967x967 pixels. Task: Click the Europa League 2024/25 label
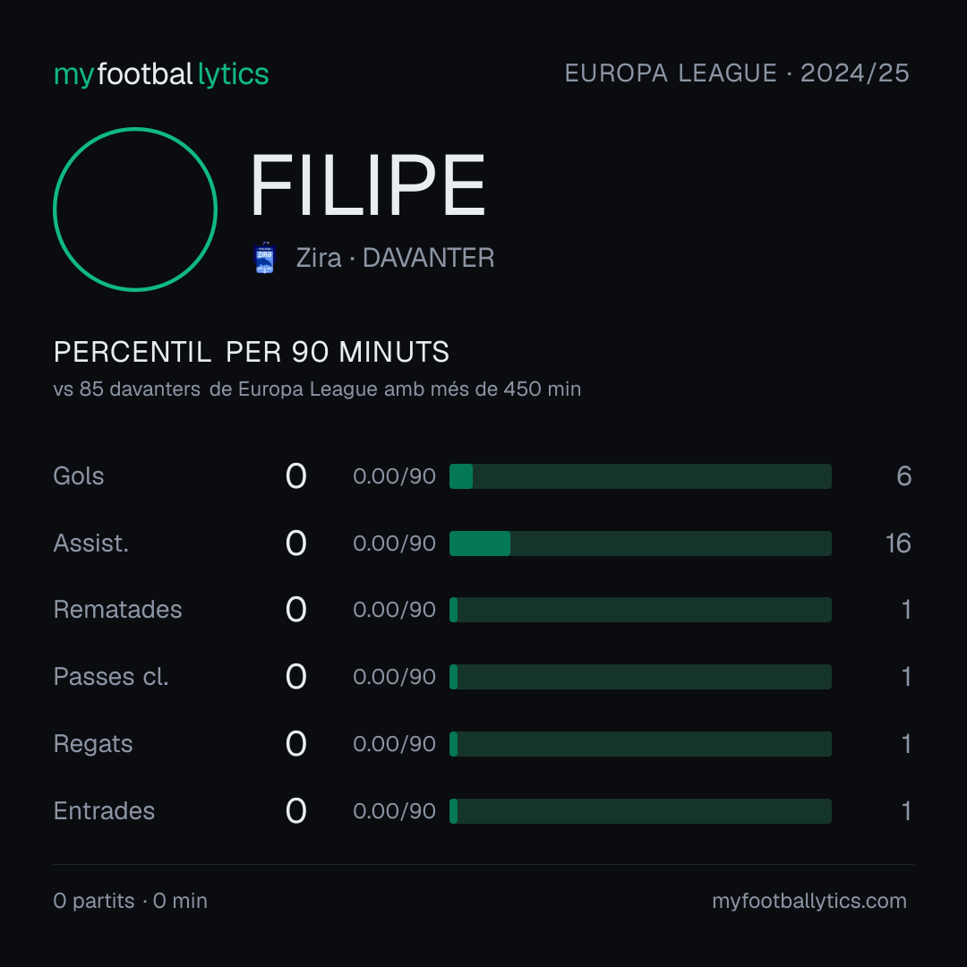click(737, 73)
